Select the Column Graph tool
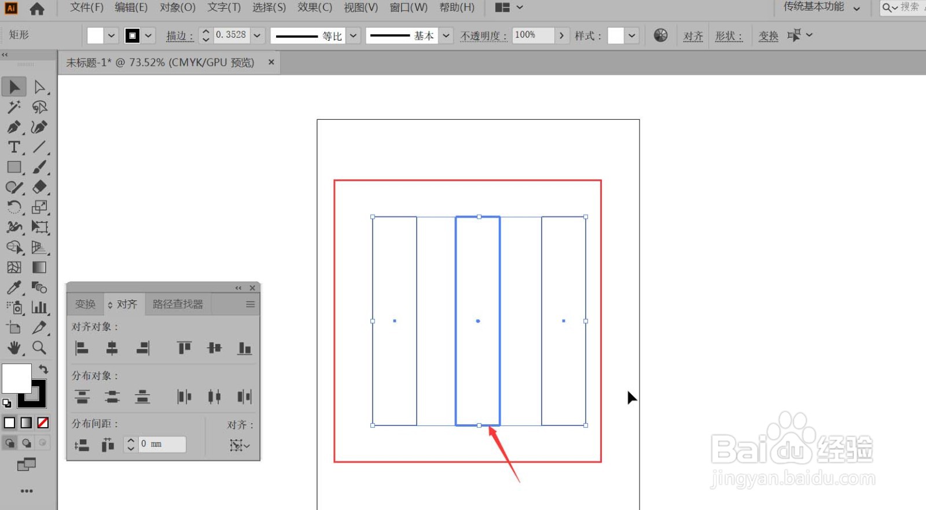 39,307
